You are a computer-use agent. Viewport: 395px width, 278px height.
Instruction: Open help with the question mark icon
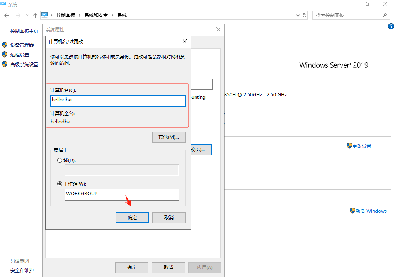coord(391,26)
